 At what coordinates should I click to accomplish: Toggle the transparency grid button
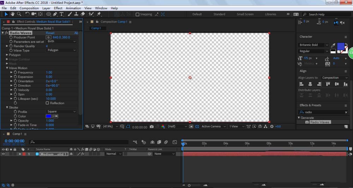coord(197,127)
